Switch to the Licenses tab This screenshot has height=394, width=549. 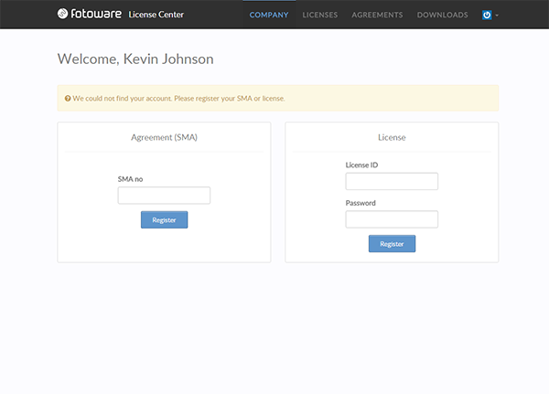pos(320,15)
